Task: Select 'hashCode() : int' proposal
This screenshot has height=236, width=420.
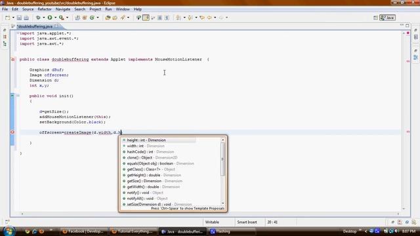Action: click(171, 151)
